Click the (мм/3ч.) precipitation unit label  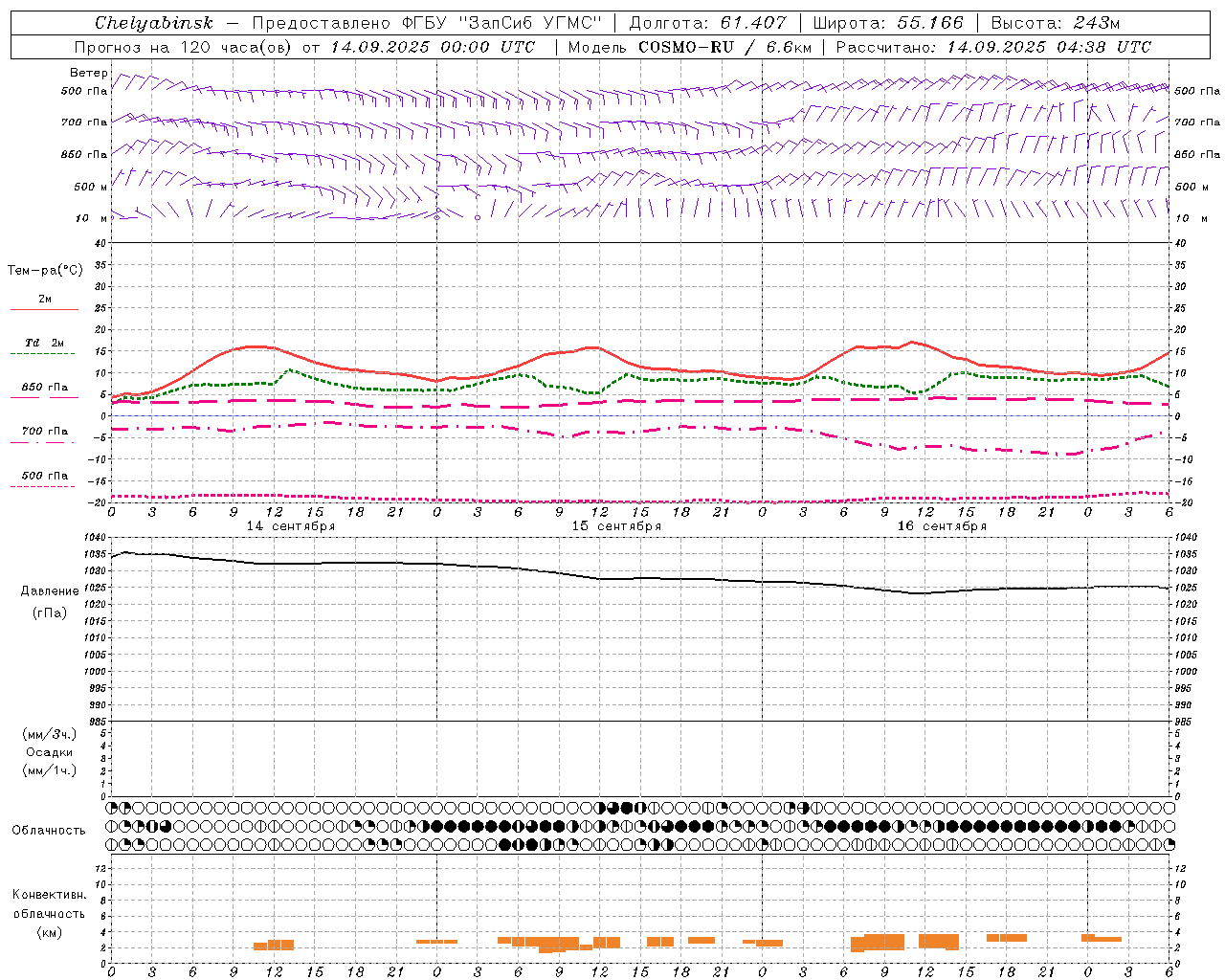coord(50,734)
